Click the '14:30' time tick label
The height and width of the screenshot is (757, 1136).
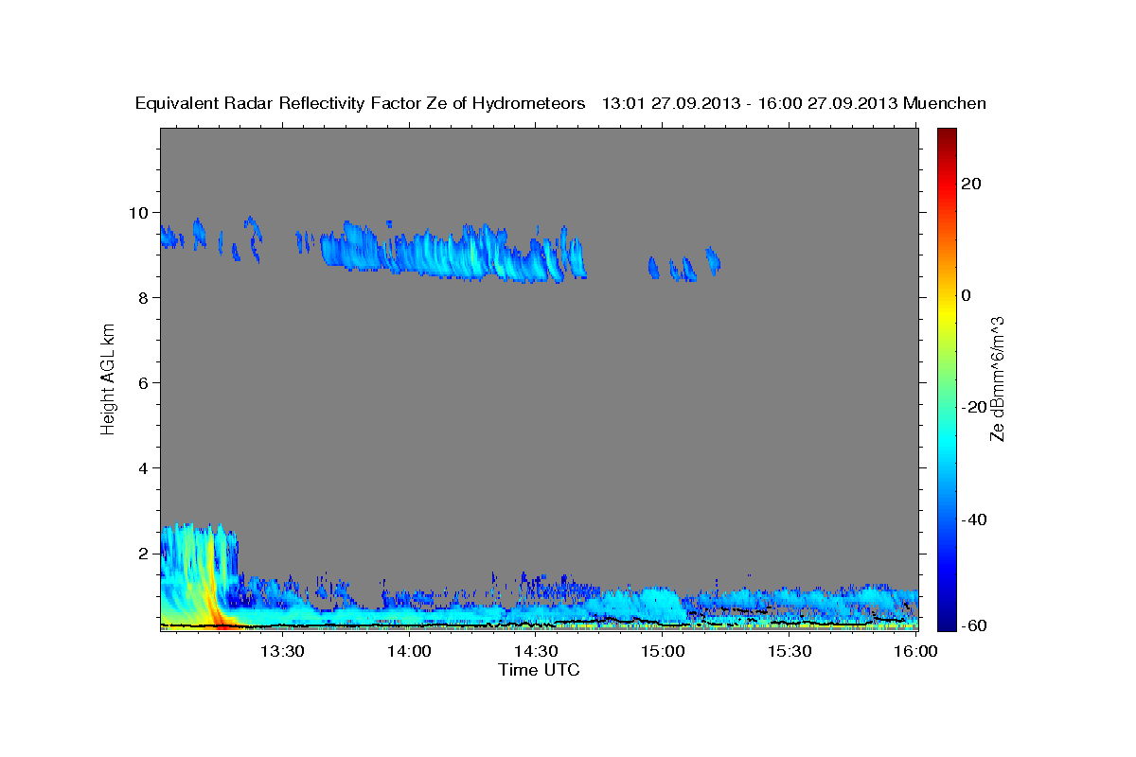[x=536, y=651]
